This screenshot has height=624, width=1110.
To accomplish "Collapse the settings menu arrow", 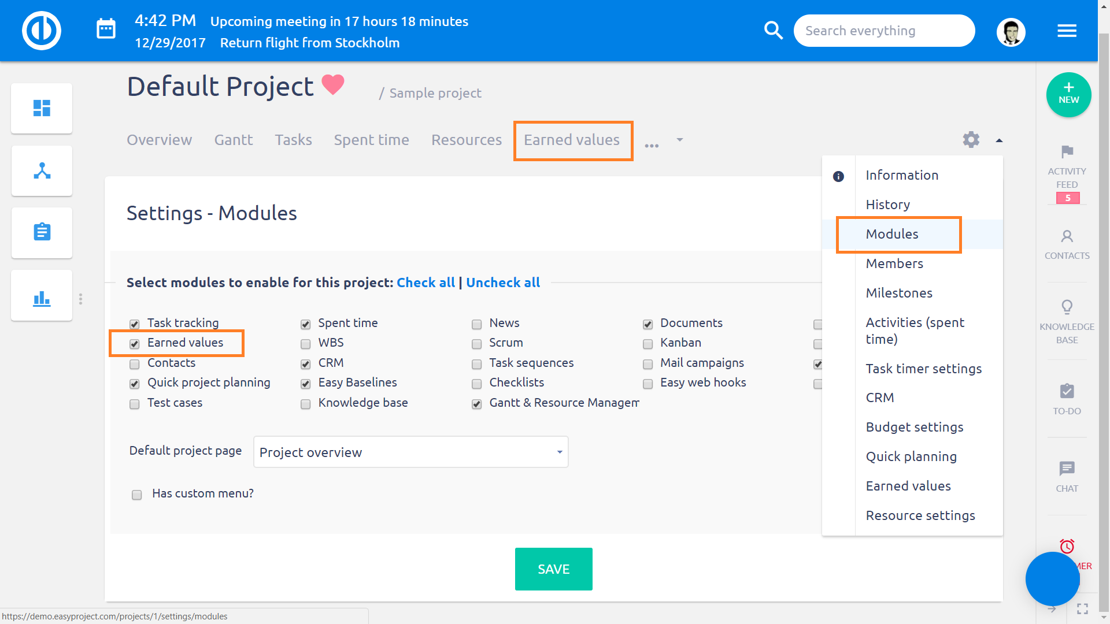I will 999,140.
